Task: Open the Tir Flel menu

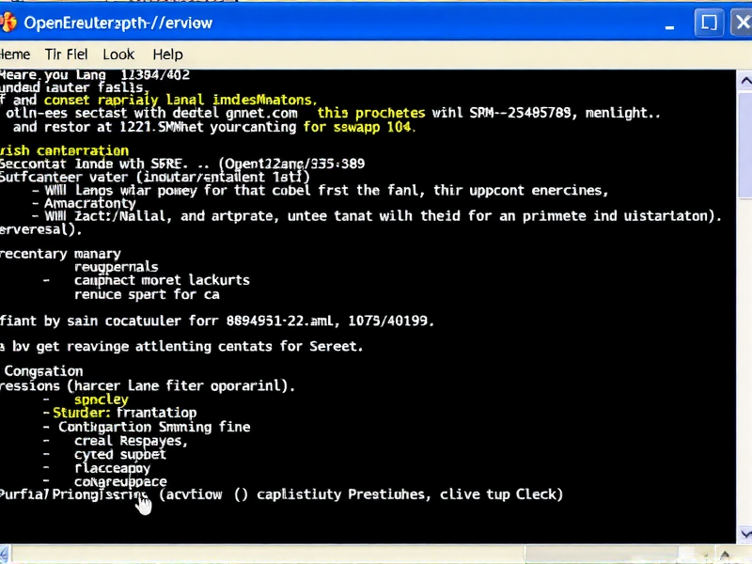Action: pos(66,54)
